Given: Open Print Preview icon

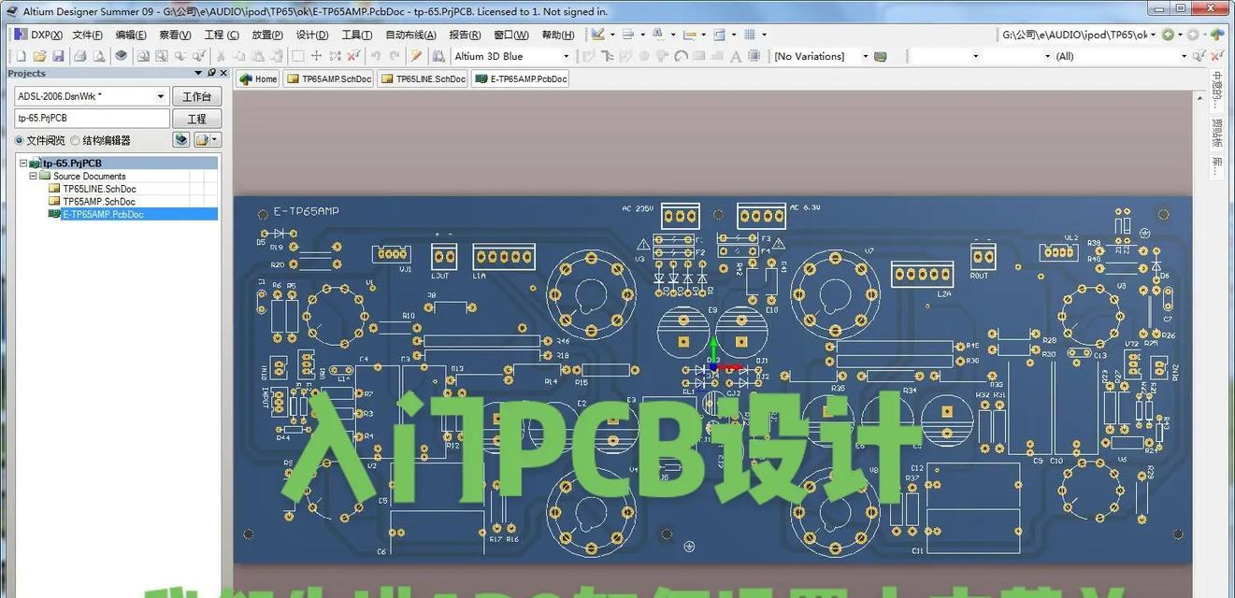Looking at the screenshot, I should coord(97,56).
